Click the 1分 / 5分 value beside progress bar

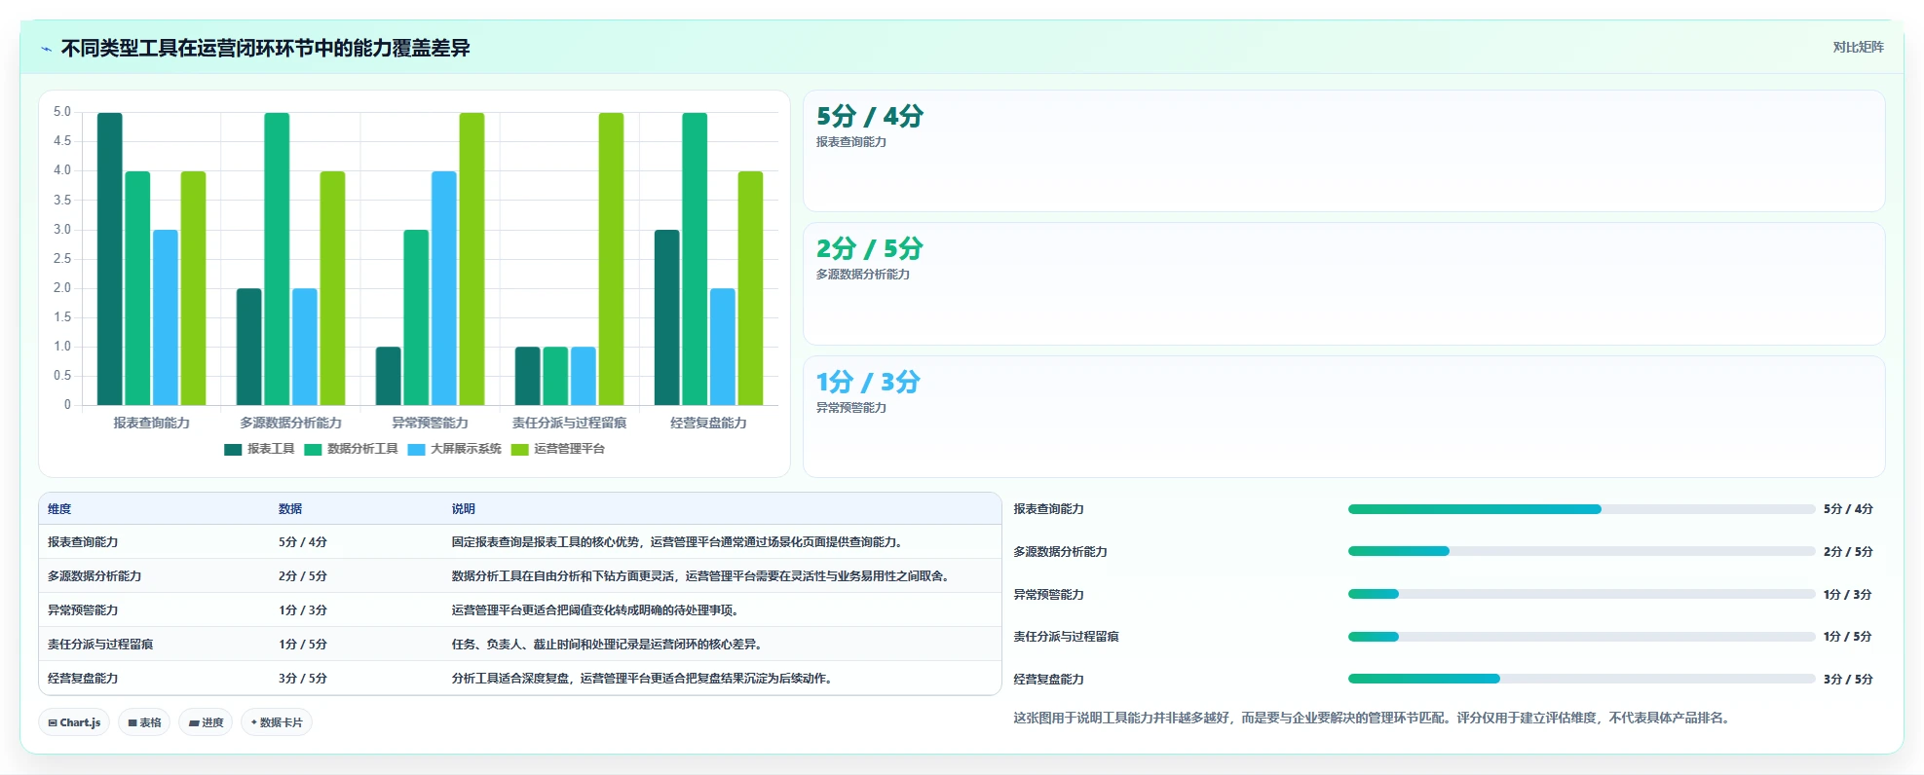click(x=1848, y=637)
